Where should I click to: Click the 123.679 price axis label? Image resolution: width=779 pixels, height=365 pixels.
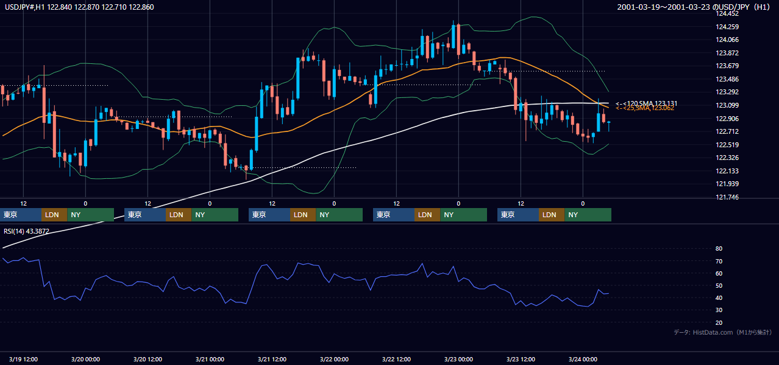coord(728,66)
